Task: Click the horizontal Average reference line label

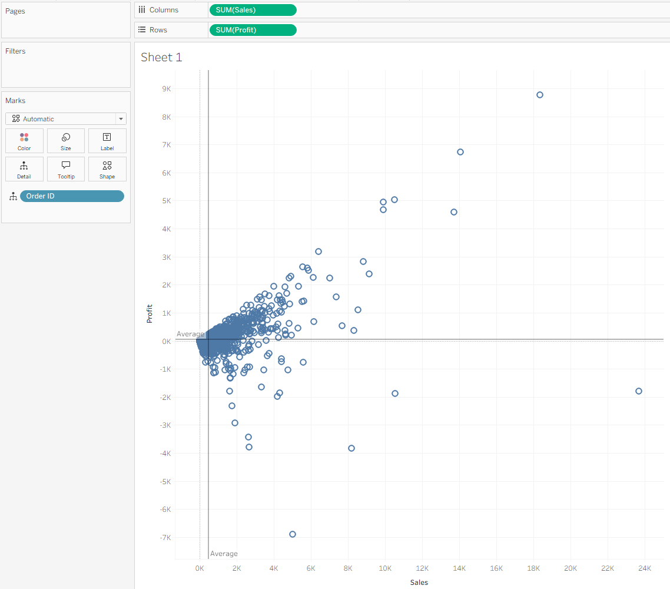Action: pos(190,334)
